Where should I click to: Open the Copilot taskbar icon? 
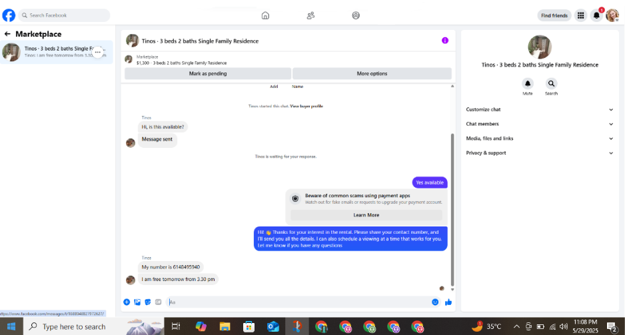[x=201, y=326]
